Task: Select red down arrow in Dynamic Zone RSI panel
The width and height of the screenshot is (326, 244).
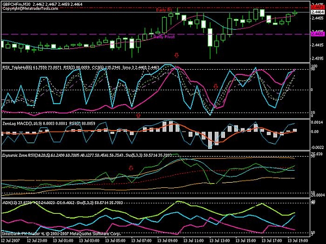Action: click(131, 168)
